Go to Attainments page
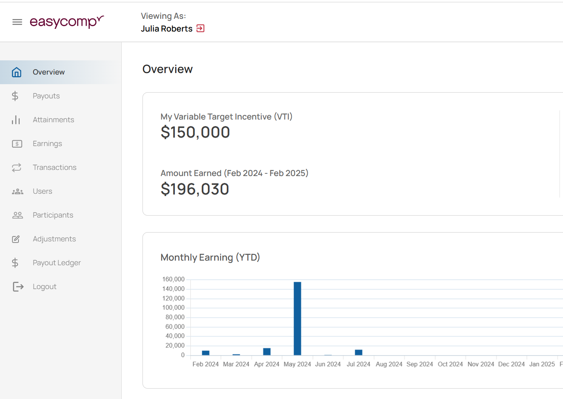The width and height of the screenshot is (563, 399). point(53,120)
